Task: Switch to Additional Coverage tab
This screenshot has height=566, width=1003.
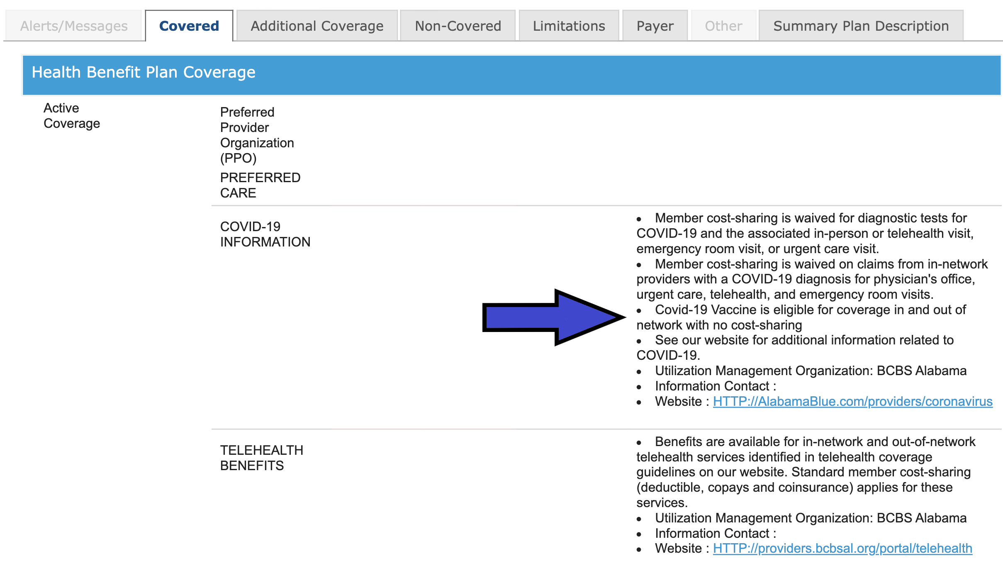Action: (317, 26)
